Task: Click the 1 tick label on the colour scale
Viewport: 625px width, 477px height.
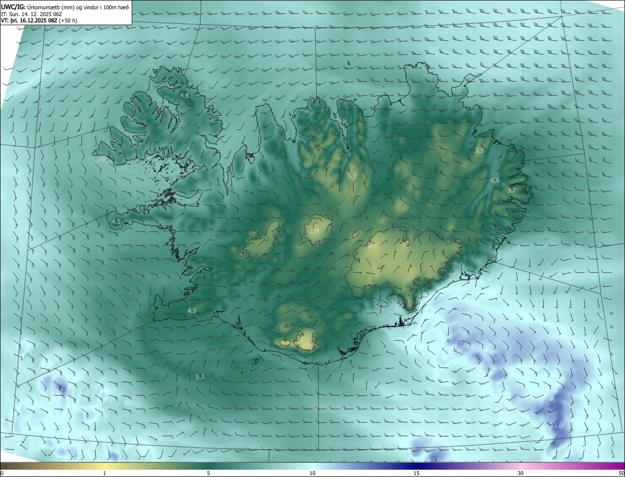Action: point(104,473)
